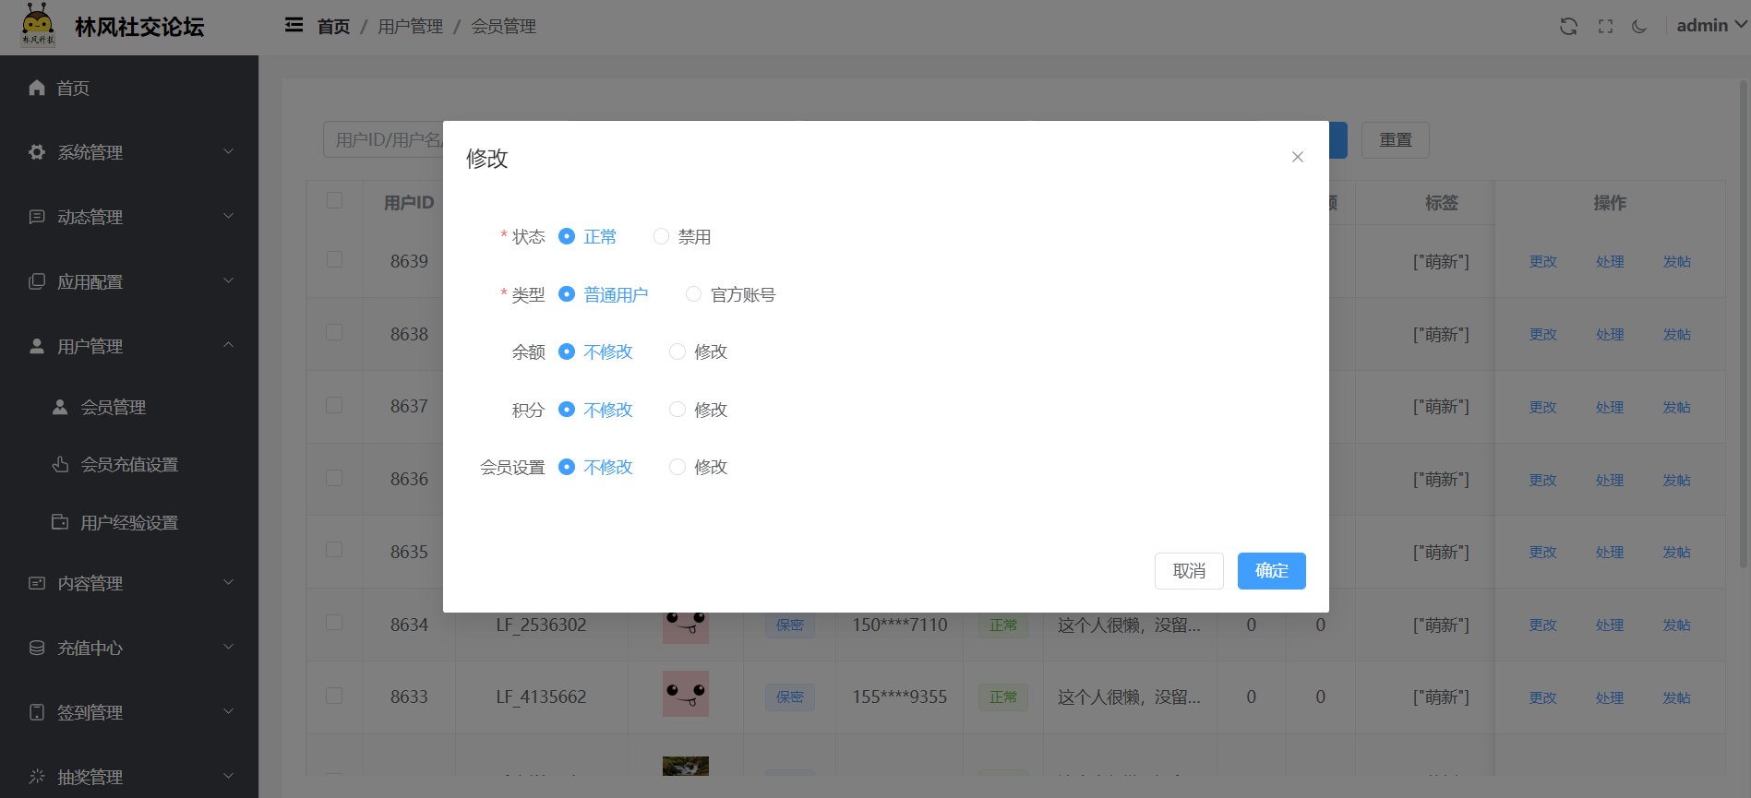
Task: Click 正常 status tag in row 8633
Action: tap(1003, 697)
